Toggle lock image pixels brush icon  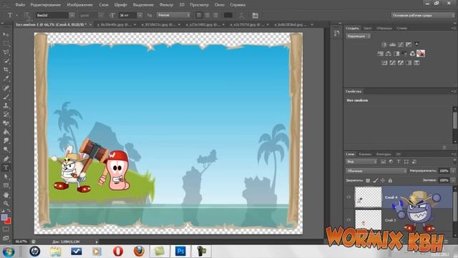(x=375, y=181)
